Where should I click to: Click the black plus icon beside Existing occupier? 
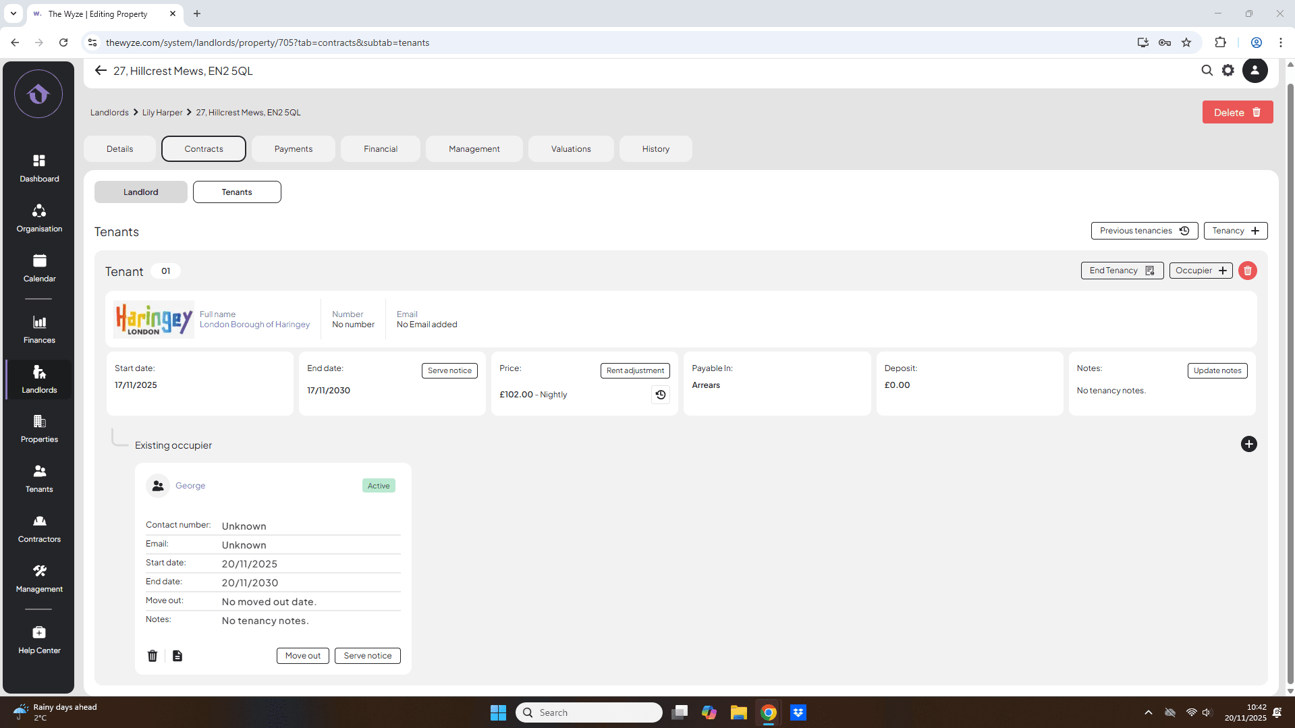(1248, 444)
